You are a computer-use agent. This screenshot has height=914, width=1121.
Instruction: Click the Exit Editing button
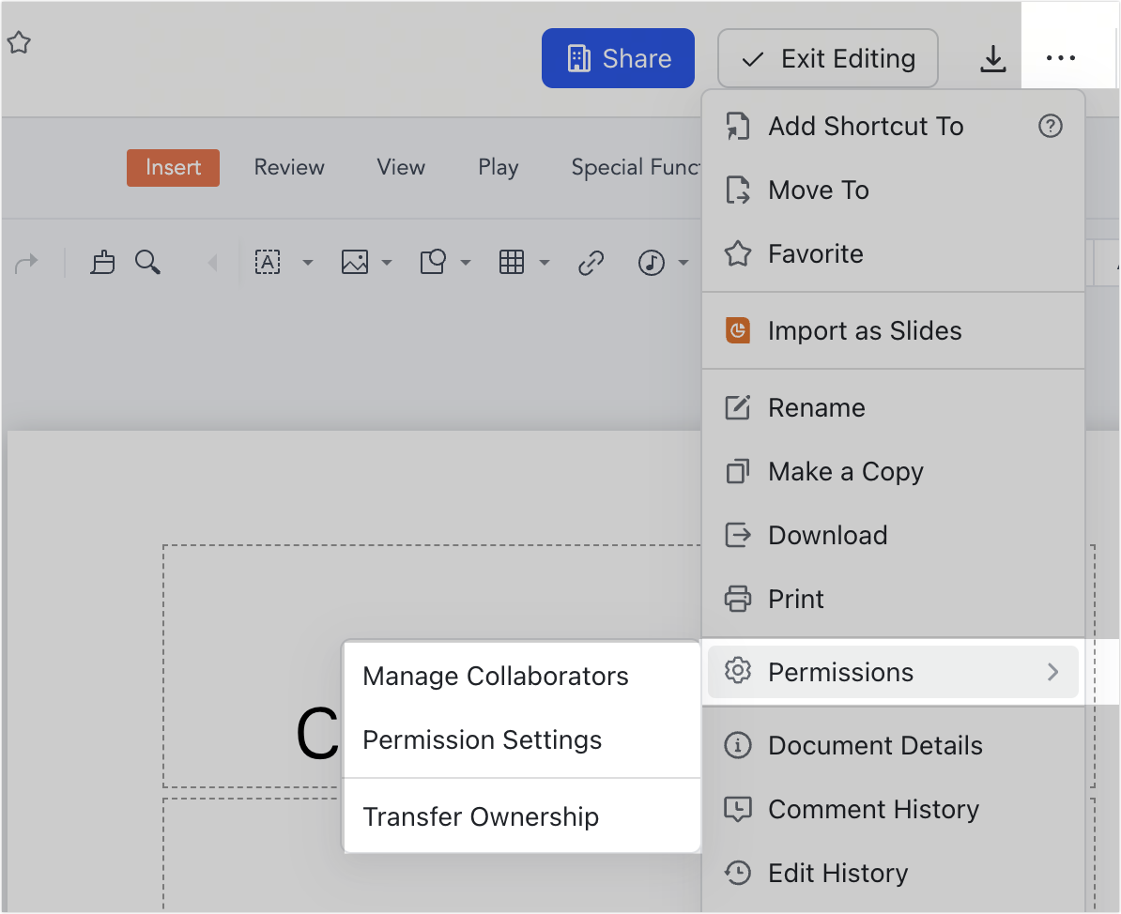click(x=828, y=58)
